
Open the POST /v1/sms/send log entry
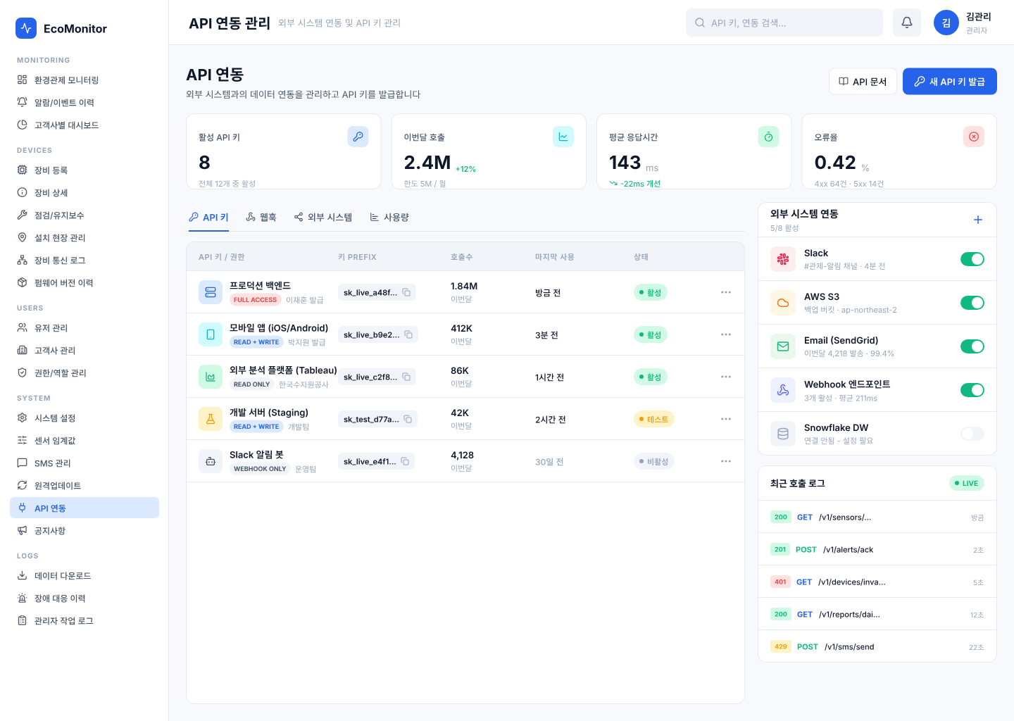coord(877,646)
